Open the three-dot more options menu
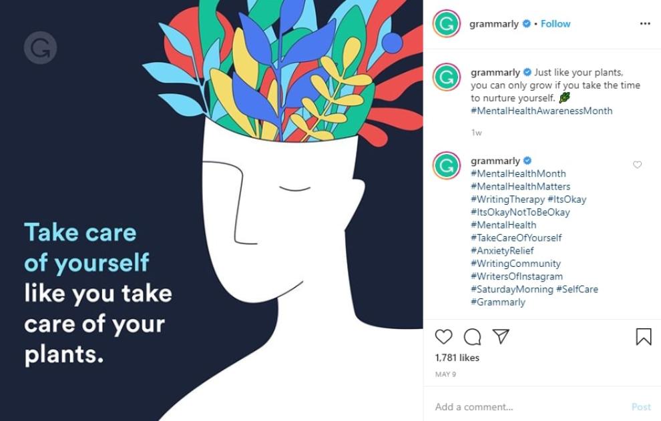Image resolution: width=661 pixels, height=421 pixels. coord(645,23)
